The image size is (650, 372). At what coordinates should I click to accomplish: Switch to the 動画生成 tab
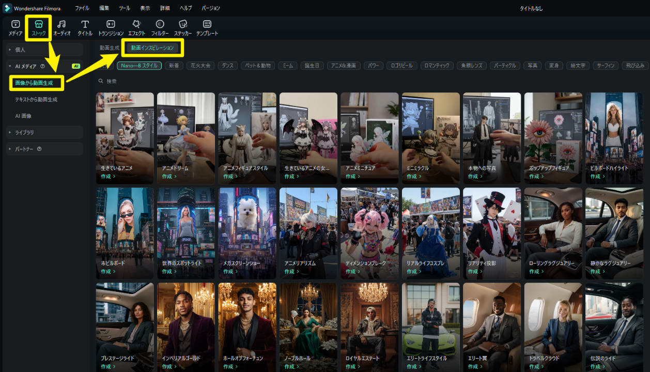pyautogui.click(x=110, y=48)
